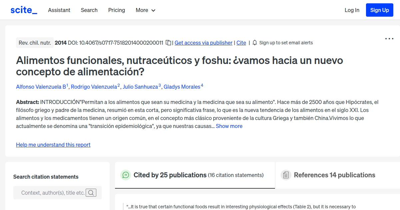Image resolution: width=400 pixels, height=210 pixels.
Task: Open the Pricing page
Action: (x=116, y=10)
